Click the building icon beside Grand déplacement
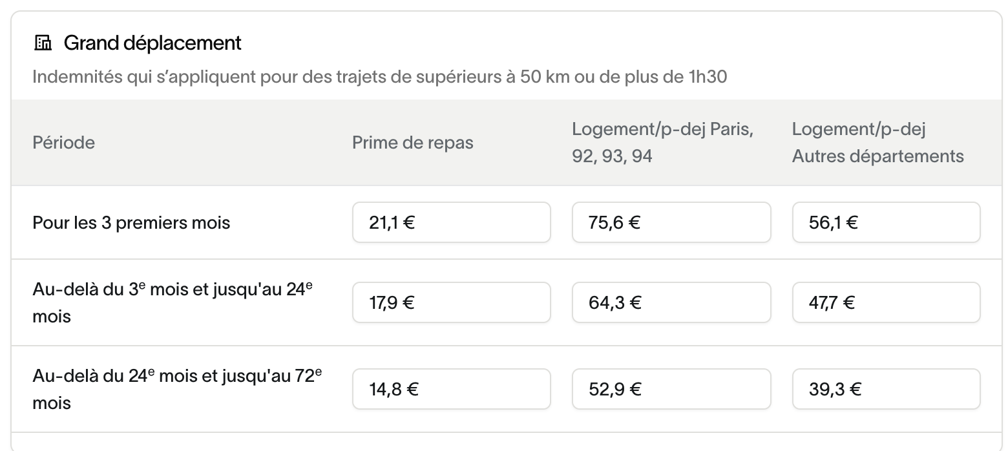Image resolution: width=1008 pixels, height=451 pixels. (x=43, y=43)
